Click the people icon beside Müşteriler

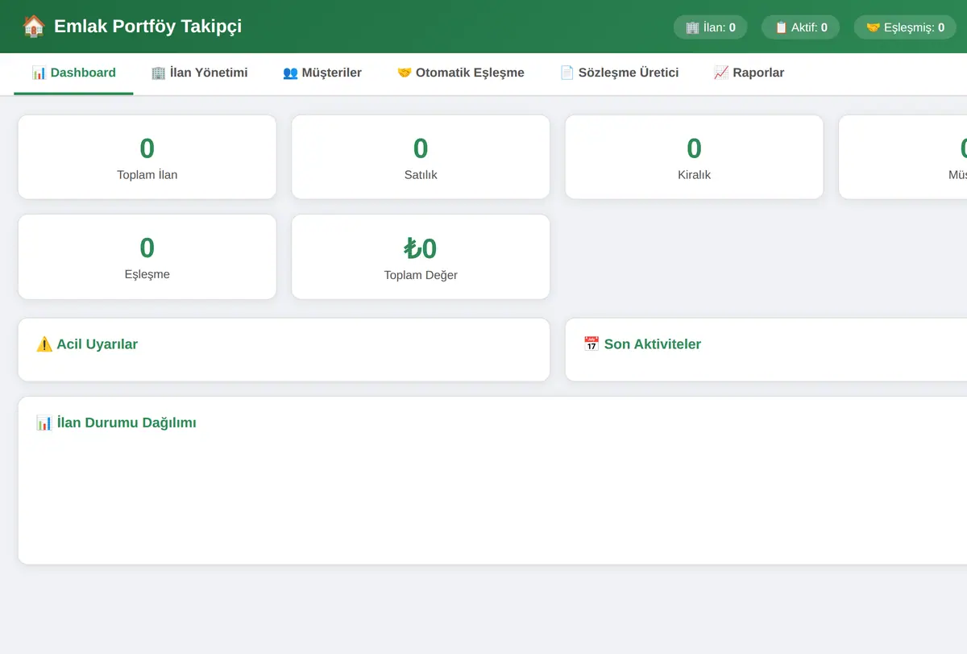290,73
